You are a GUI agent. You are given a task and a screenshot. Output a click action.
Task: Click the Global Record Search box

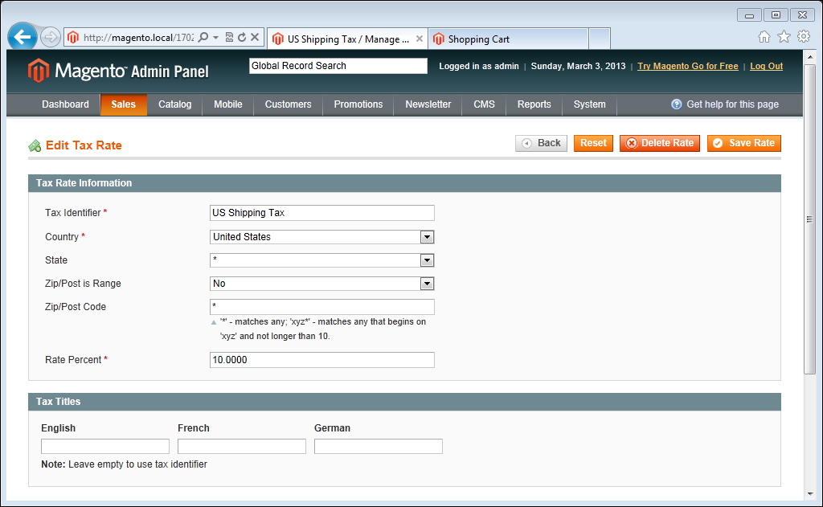click(338, 66)
